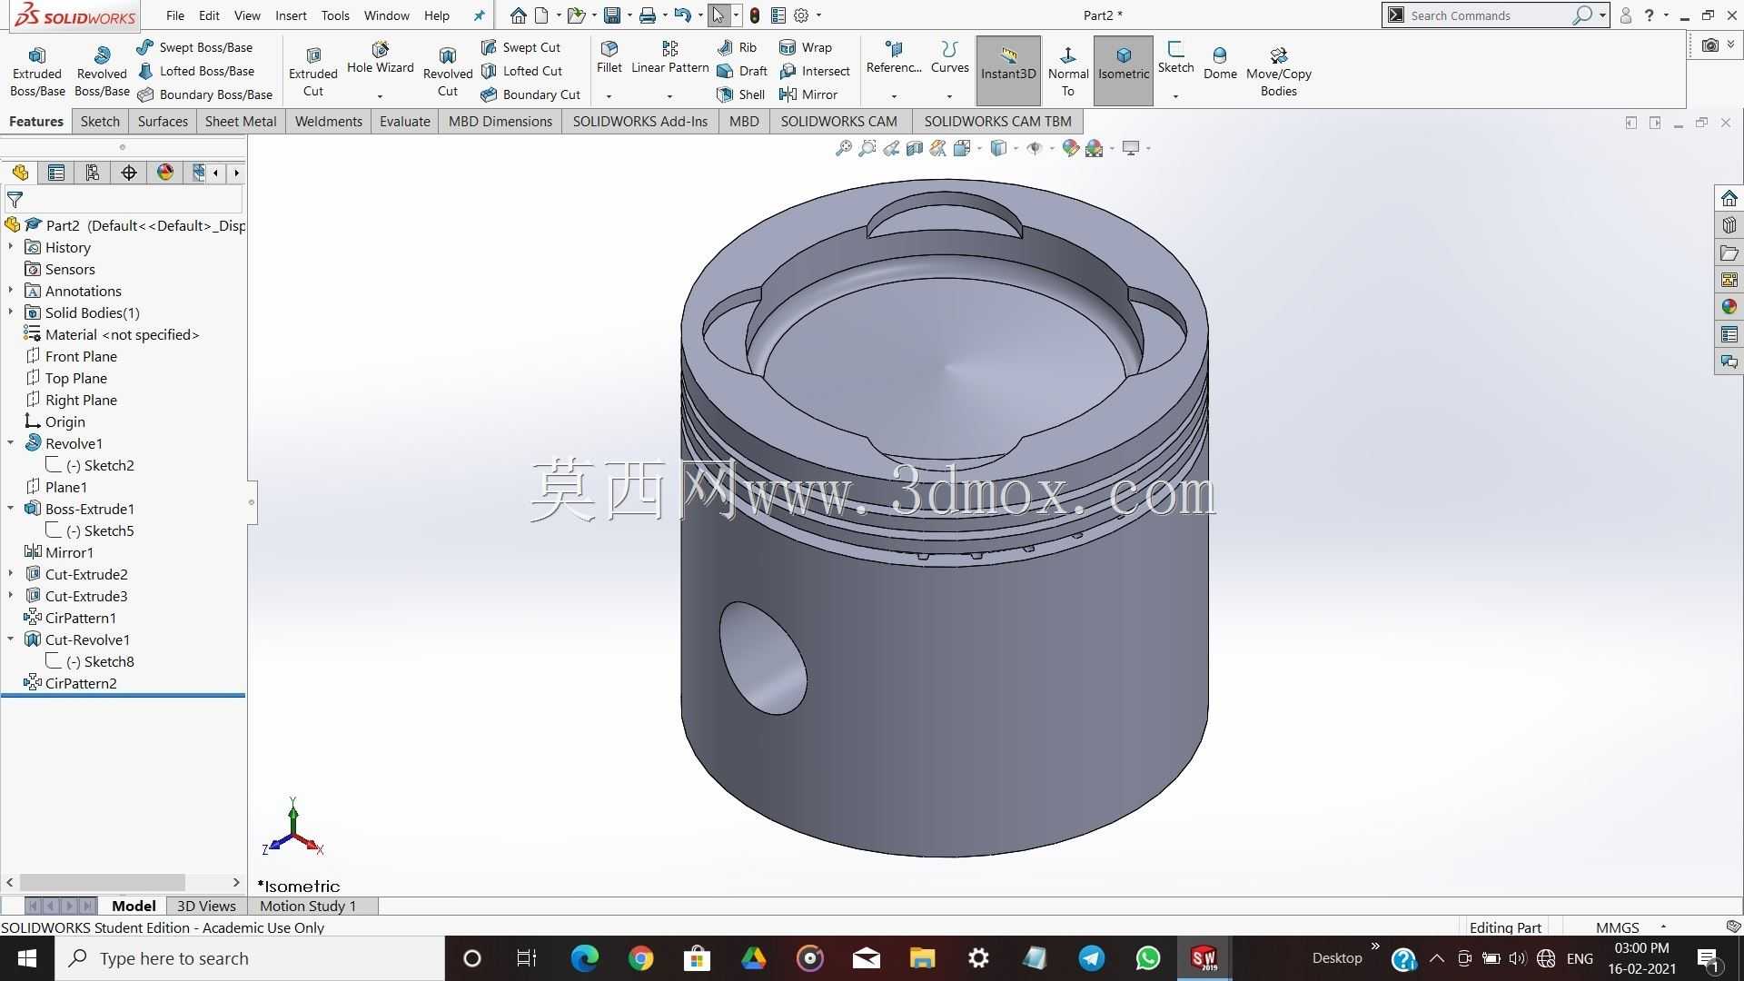The height and width of the screenshot is (981, 1744).
Task: Select the Extruded Boss/Base tool
Action: pos(37,72)
